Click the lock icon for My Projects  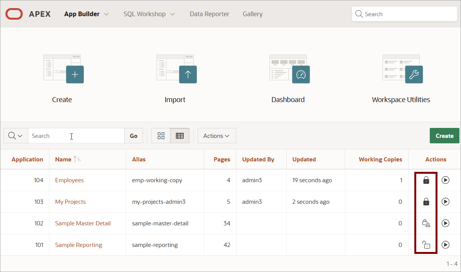426,201
